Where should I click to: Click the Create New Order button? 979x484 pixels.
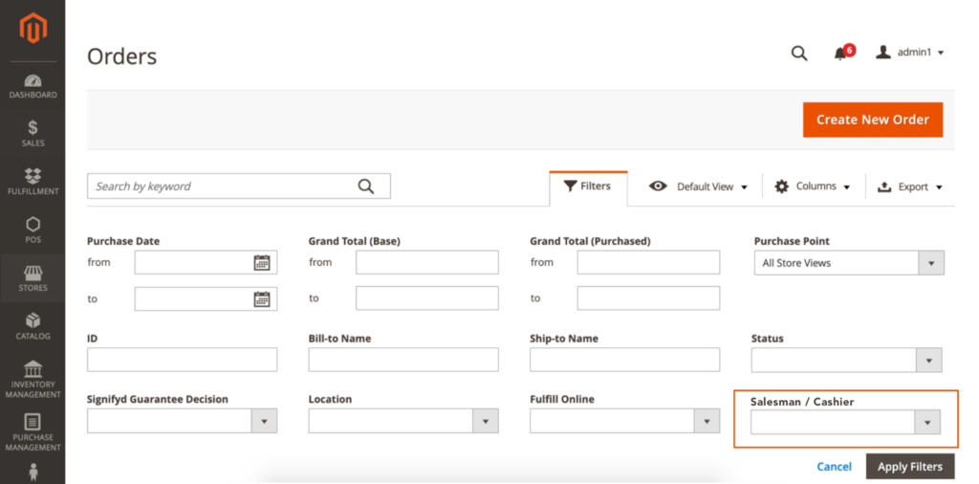point(873,120)
